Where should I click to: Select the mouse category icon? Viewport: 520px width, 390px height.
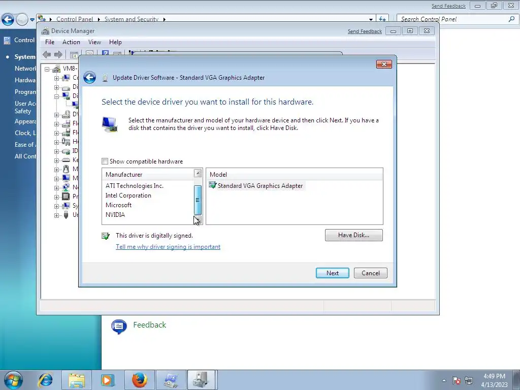(66, 169)
